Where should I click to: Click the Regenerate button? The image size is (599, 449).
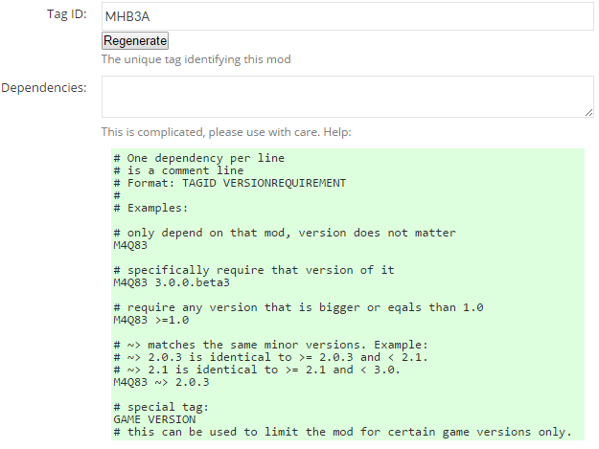135,41
